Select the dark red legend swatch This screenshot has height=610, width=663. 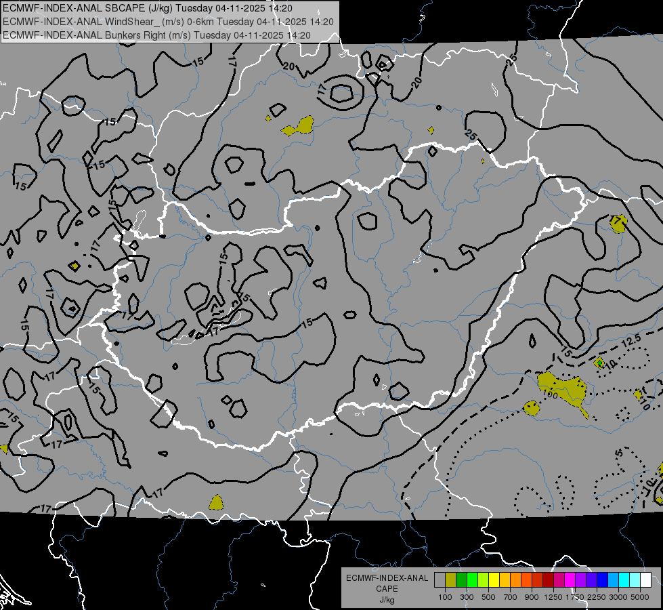coord(549,580)
